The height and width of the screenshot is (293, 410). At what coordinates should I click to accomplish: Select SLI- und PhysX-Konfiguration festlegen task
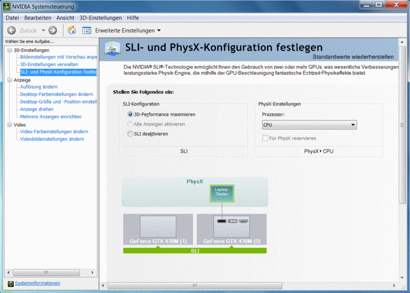(x=58, y=72)
